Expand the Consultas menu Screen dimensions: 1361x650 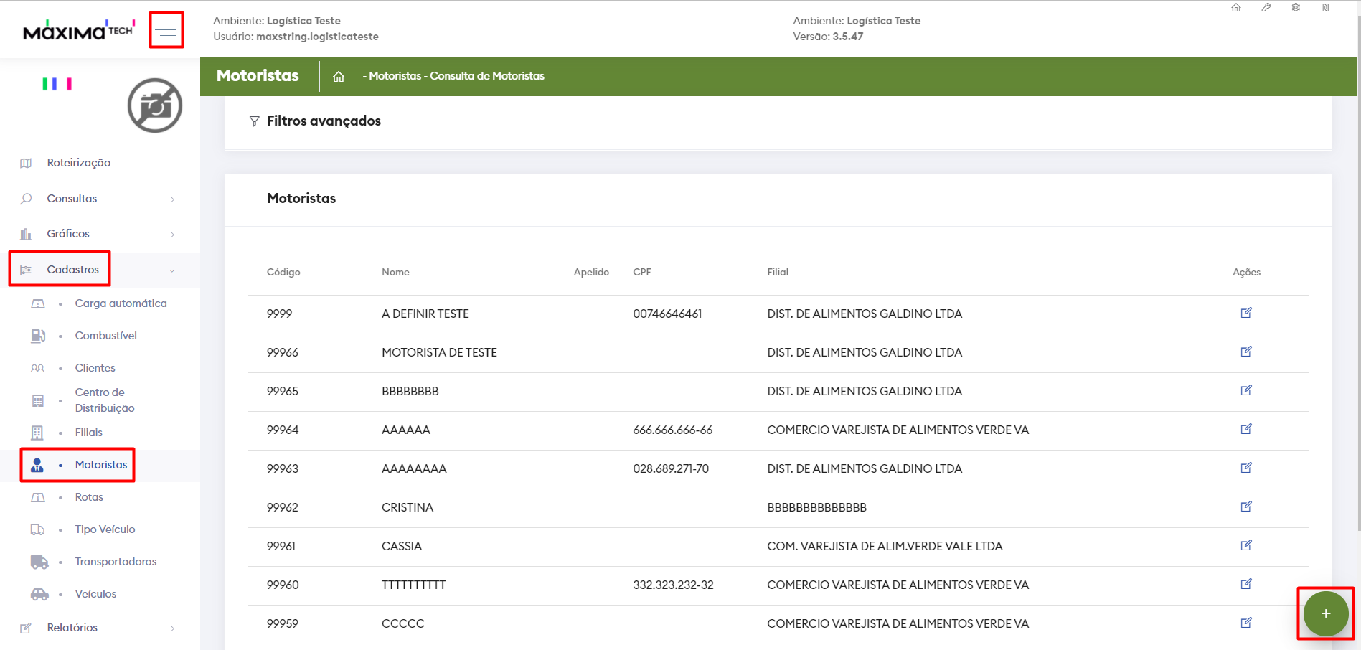pyautogui.click(x=72, y=199)
